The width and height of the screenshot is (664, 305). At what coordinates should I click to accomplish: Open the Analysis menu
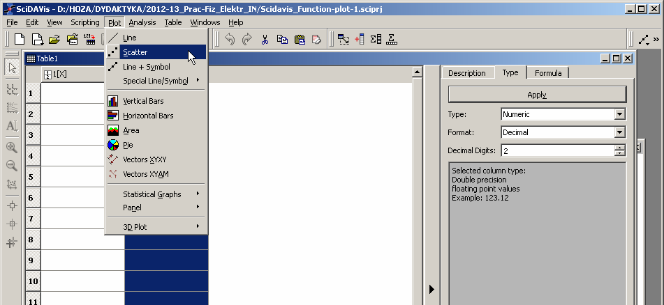point(142,22)
